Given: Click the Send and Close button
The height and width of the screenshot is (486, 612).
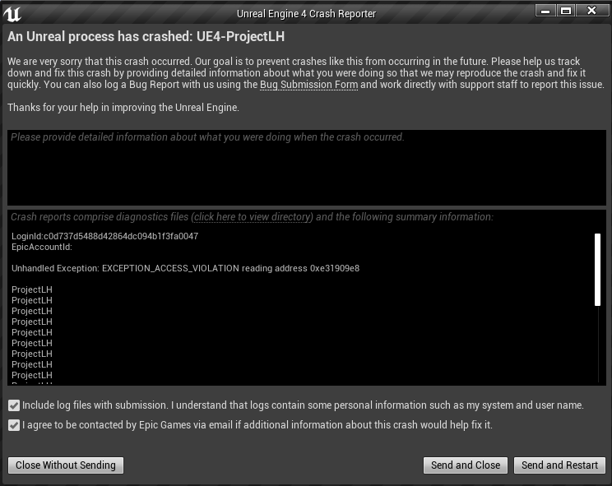Looking at the screenshot, I should pyautogui.click(x=466, y=465).
